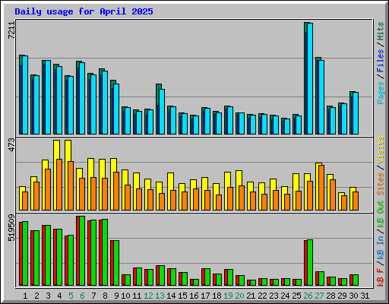
Task: Click day 13 on the x-axis
Action: [160, 296]
